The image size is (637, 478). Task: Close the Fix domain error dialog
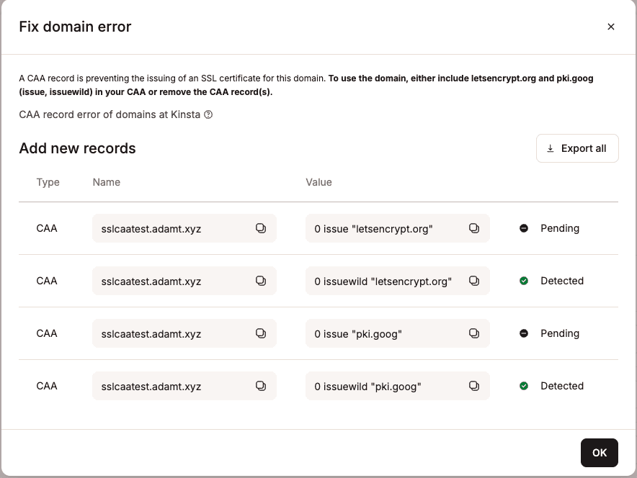[611, 27]
